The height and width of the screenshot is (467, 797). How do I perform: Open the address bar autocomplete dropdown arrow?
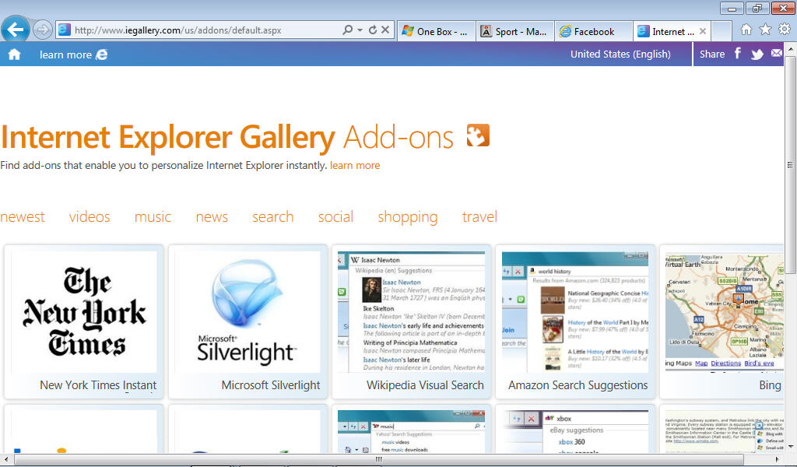coord(360,30)
